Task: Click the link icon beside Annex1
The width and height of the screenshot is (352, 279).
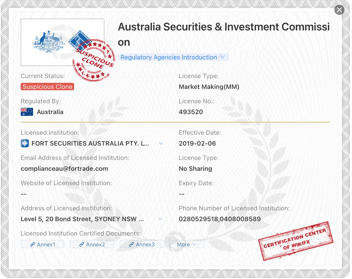Action: coord(33,245)
